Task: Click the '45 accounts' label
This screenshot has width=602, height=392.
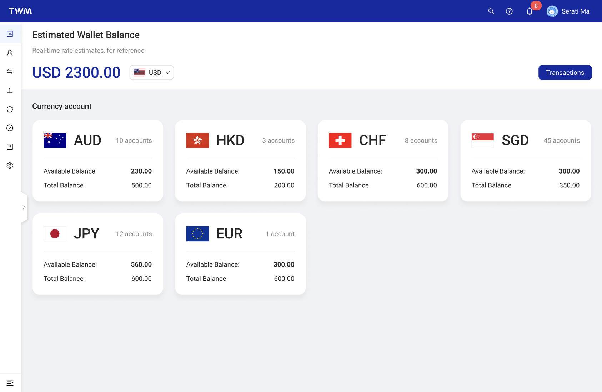Action: (x=562, y=140)
